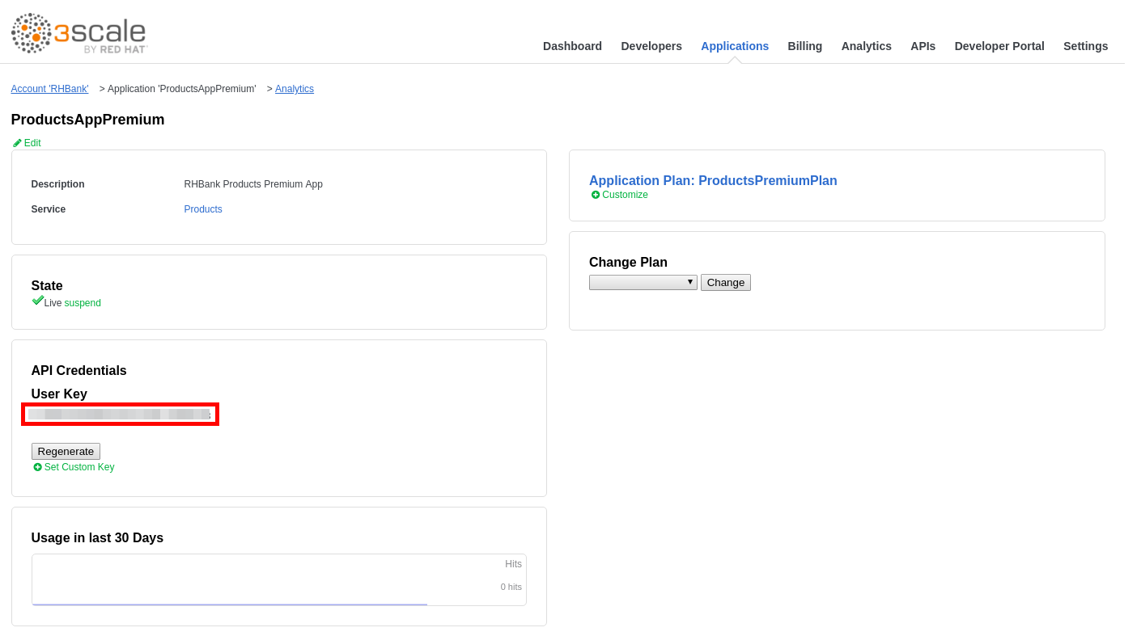Viewport: 1141px width, 636px height.
Task: Open the Developer Portal menu
Action: tap(999, 46)
